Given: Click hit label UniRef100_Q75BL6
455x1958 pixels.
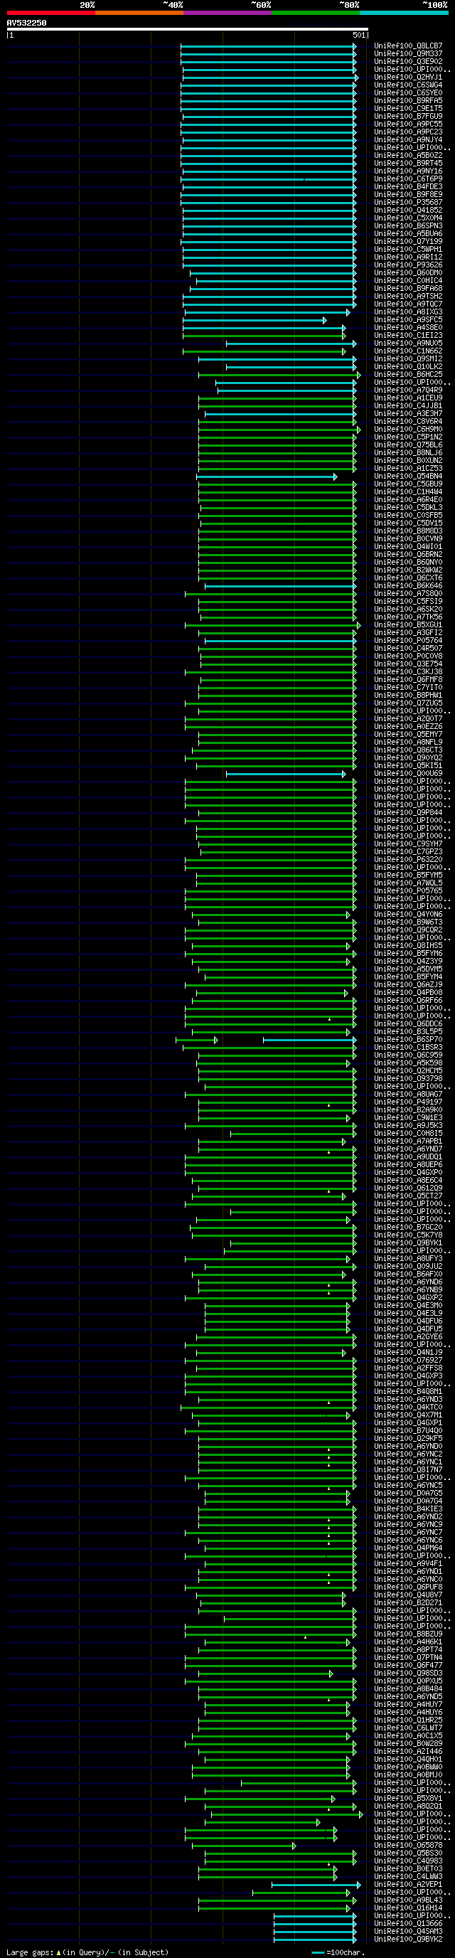Looking at the screenshot, I should click(x=408, y=445).
